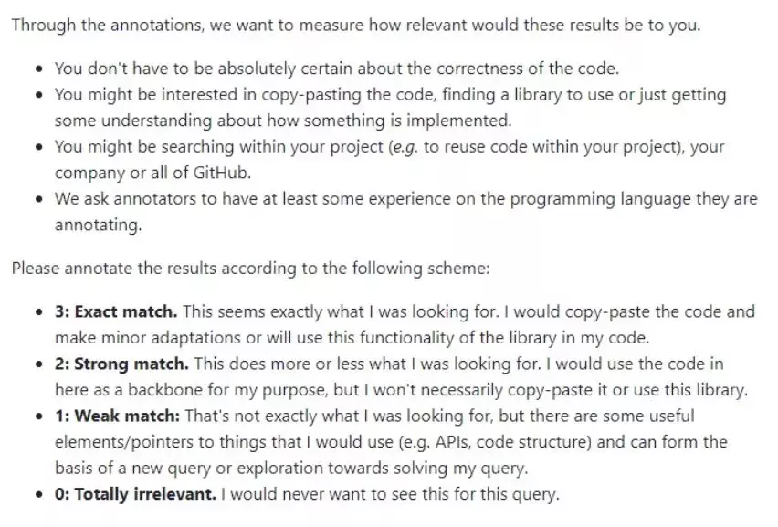Click the text '(e.g. APIs, code structure)'

tap(495, 442)
